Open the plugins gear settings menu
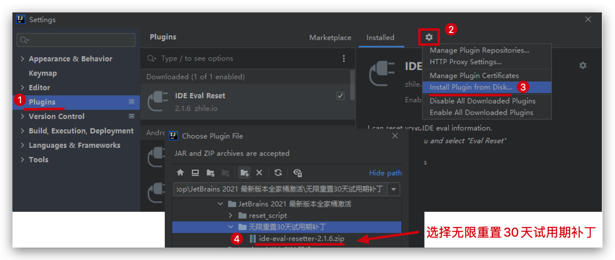This screenshot has height=260, width=615. (429, 37)
